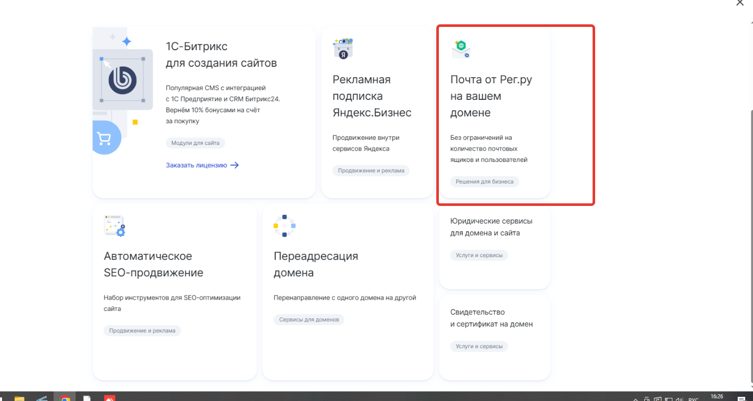Click Услуги и сервисы tag under Юридические сервисы
The width and height of the screenshot is (753, 401).
click(479, 255)
